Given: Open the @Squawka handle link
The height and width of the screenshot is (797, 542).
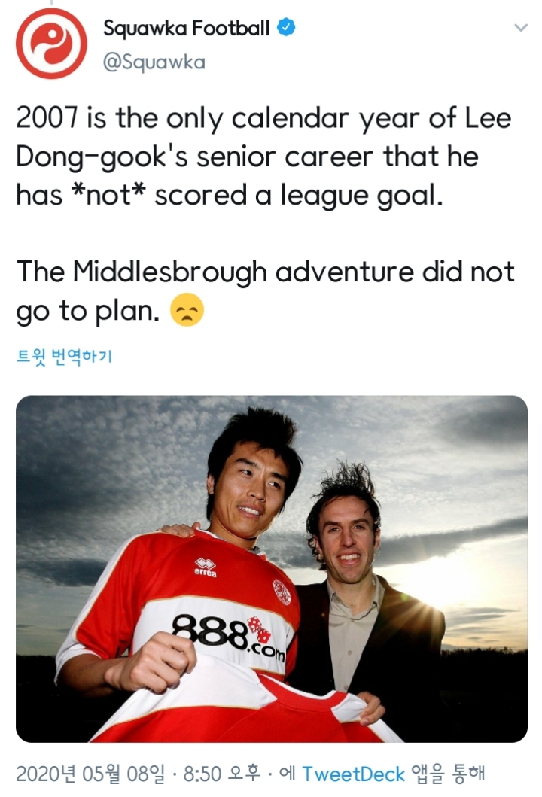Looking at the screenshot, I should point(154,62).
